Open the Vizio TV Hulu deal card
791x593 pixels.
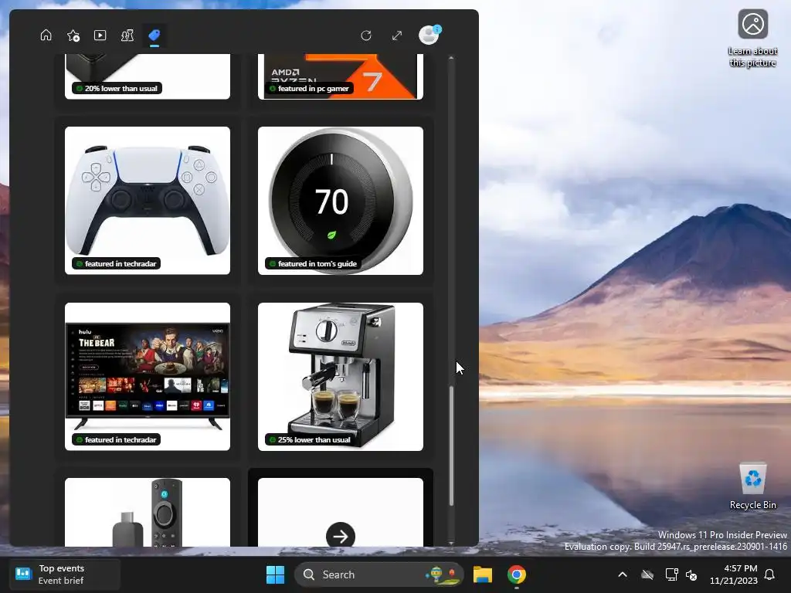pyautogui.click(x=148, y=376)
